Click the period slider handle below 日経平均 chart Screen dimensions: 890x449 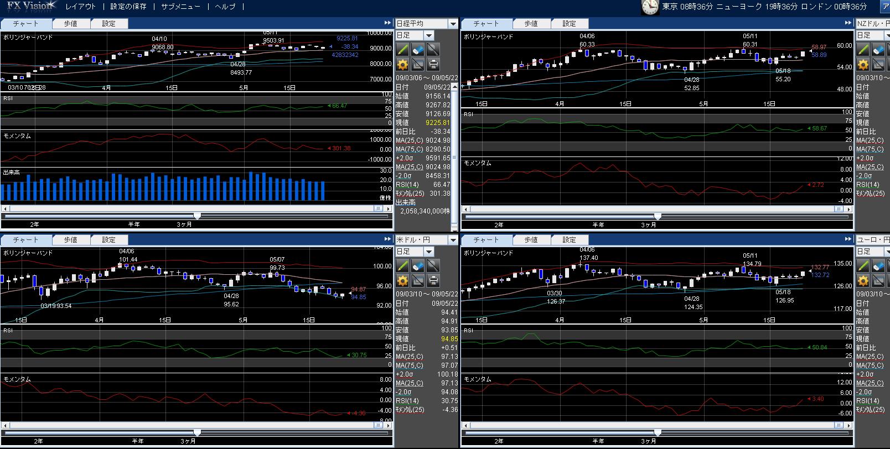coord(196,216)
